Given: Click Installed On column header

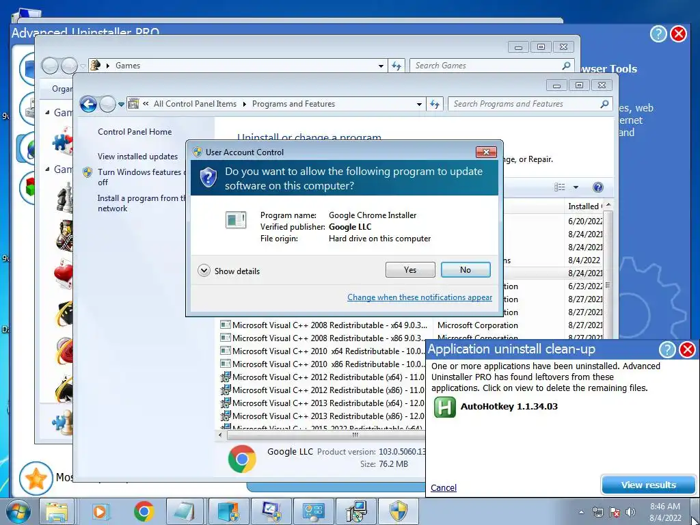Looking at the screenshot, I should click(x=584, y=206).
